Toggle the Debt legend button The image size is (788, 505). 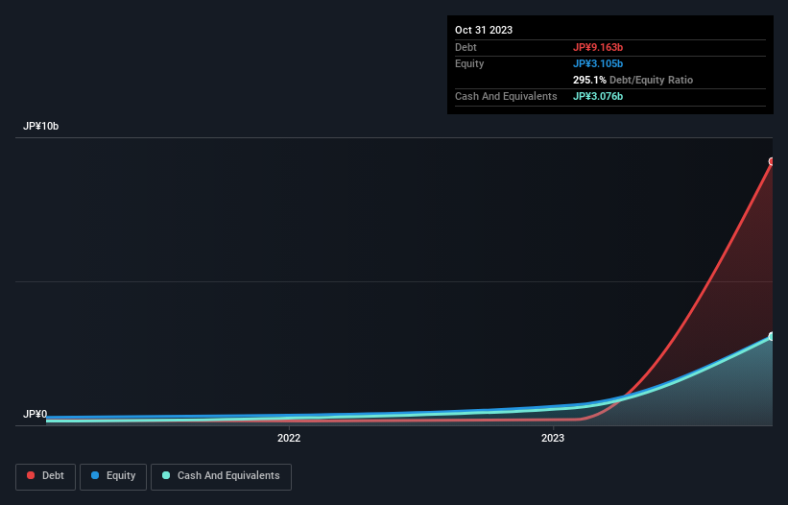[x=45, y=476]
